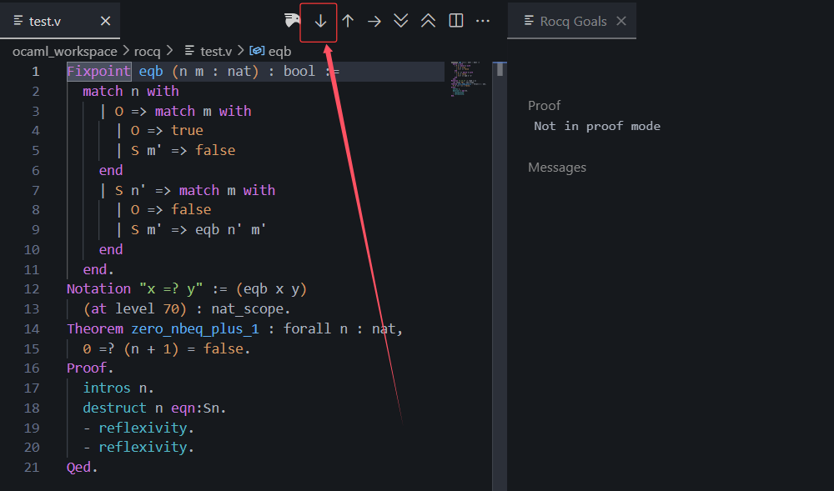Click the test.v breadcrumb item
The width and height of the screenshot is (834, 491).
pos(215,51)
